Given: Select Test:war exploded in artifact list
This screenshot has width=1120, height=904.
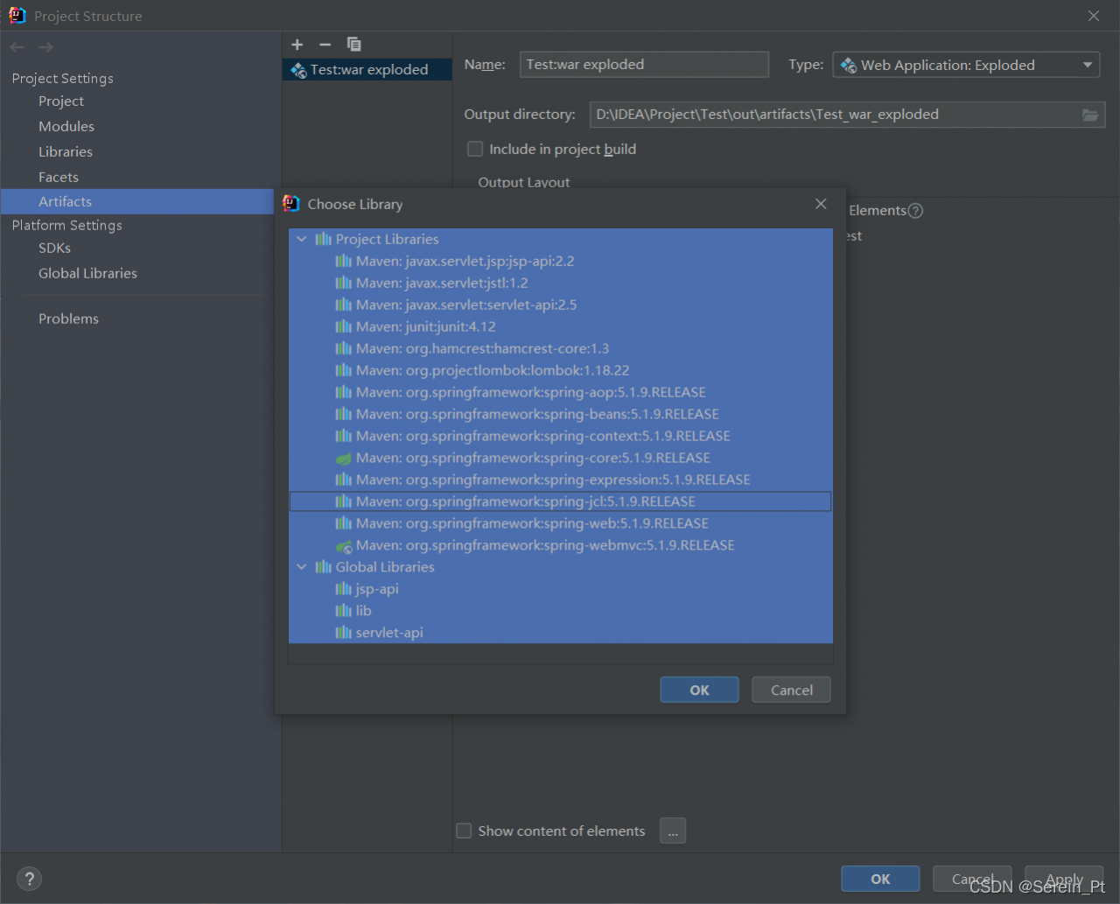Looking at the screenshot, I should coord(367,70).
